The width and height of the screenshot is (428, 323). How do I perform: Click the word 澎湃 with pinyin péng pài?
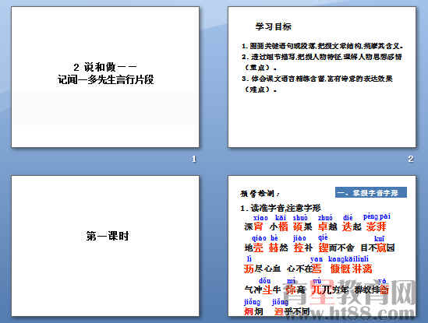376,226
